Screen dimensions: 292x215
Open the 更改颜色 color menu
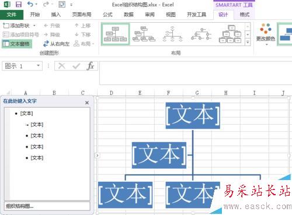click(x=266, y=34)
